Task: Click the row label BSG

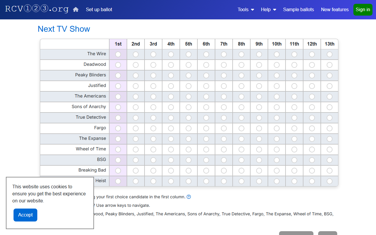Action: pos(102,160)
